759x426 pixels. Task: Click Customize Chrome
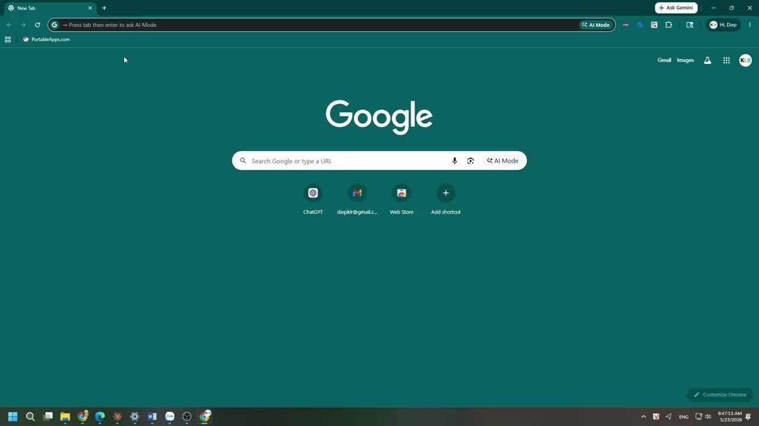coord(720,395)
